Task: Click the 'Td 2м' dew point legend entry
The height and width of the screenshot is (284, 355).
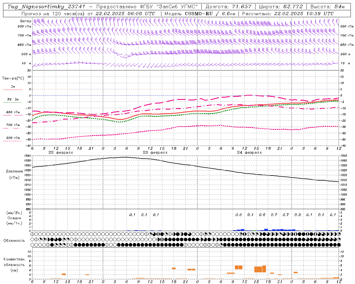Action: 13,99
